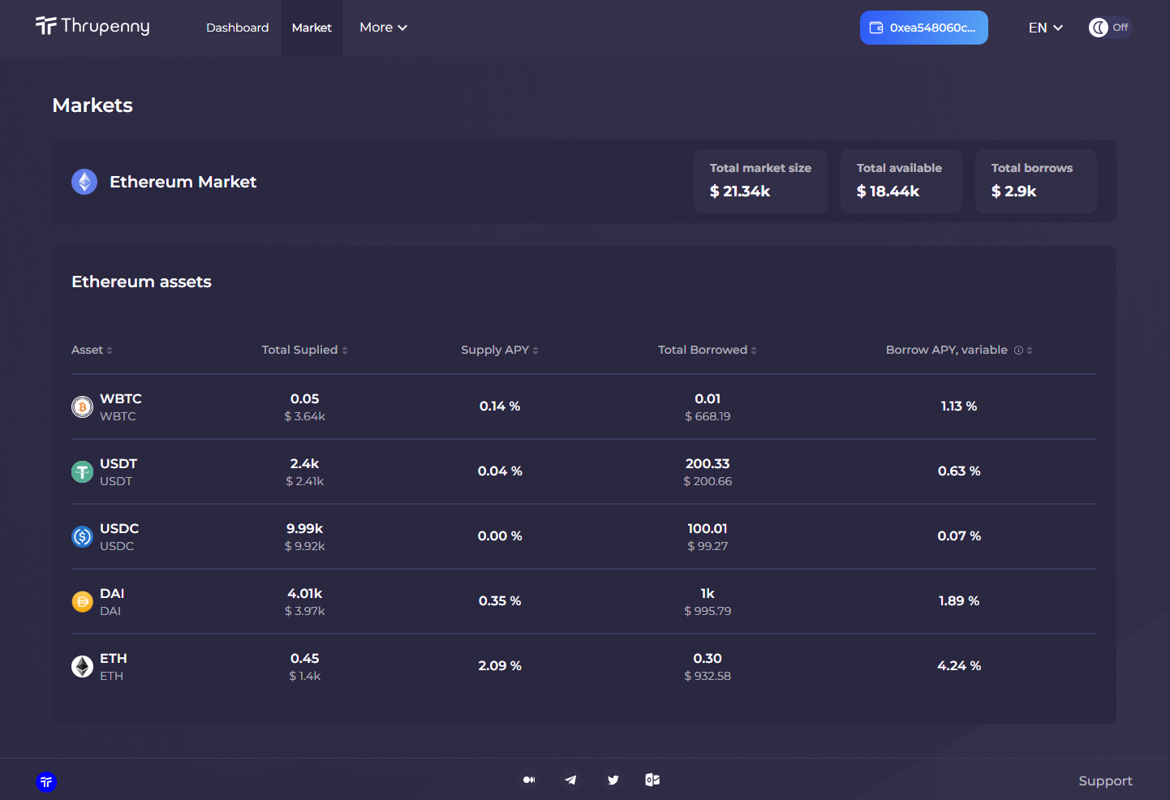Click the yellow DAI coin icon
Image resolution: width=1170 pixels, height=800 pixels.
(x=83, y=601)
